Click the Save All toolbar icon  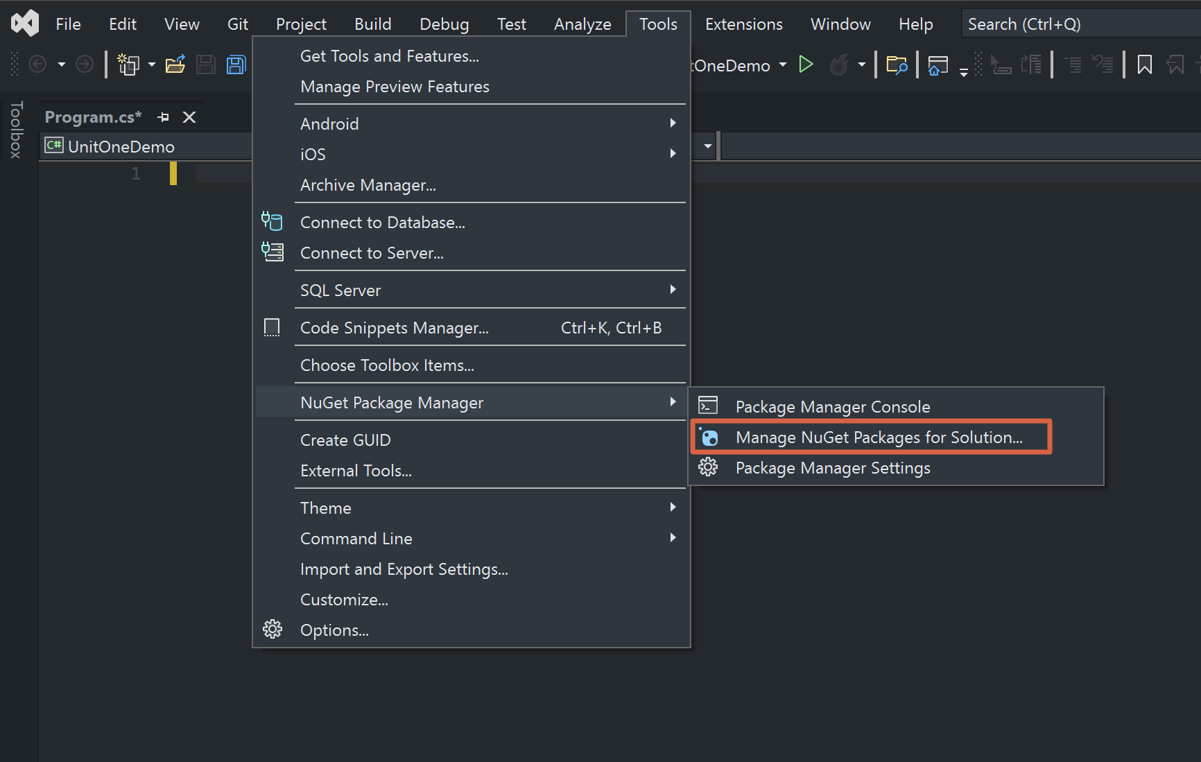pyautogui.click(x=236, y=64)
